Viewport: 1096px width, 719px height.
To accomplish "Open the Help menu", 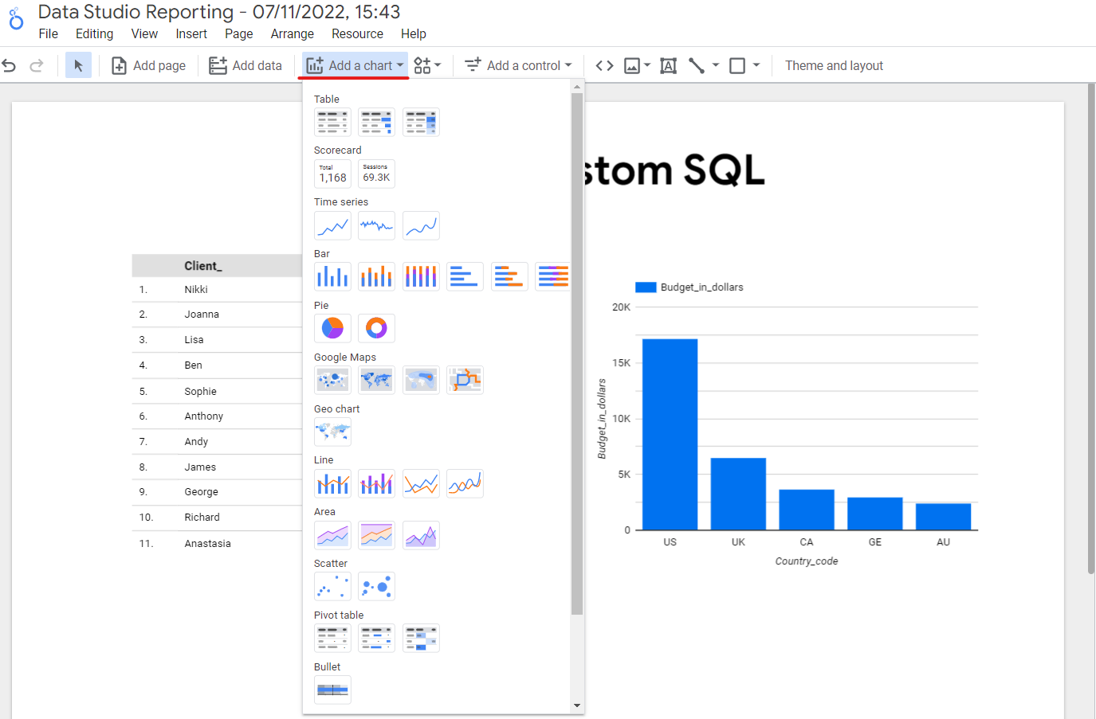I will tap(413, 33).
